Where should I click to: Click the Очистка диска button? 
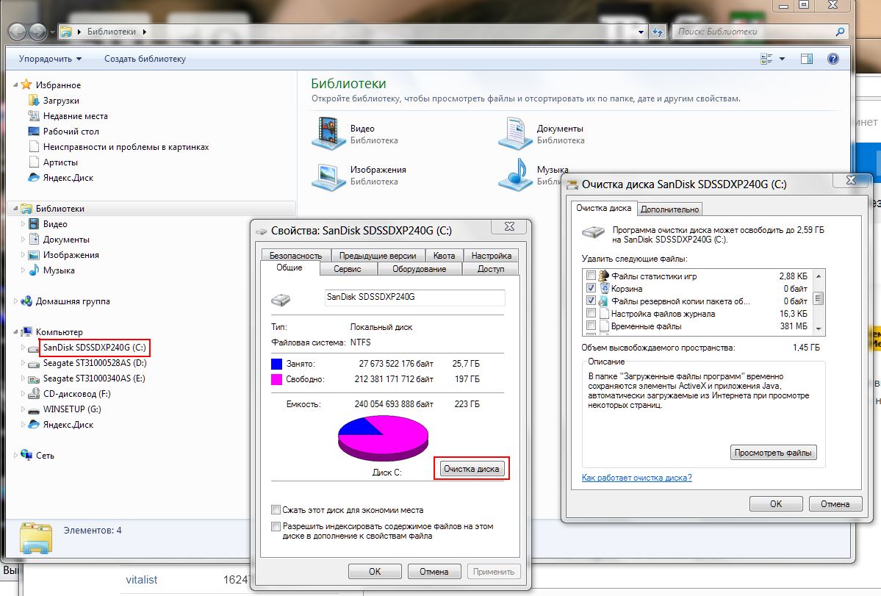point(472,468)
